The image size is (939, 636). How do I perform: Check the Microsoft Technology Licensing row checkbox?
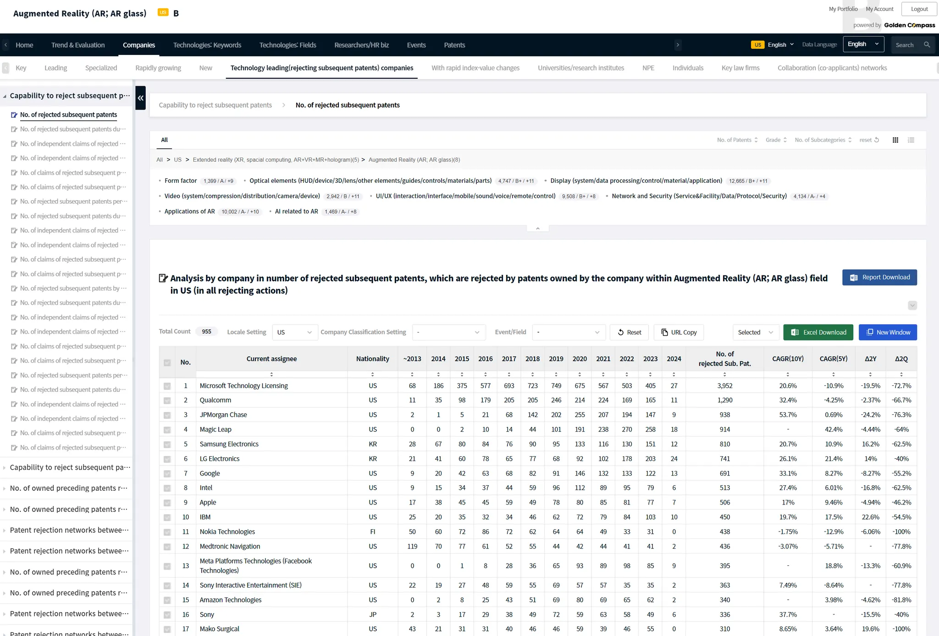[167, 386]
